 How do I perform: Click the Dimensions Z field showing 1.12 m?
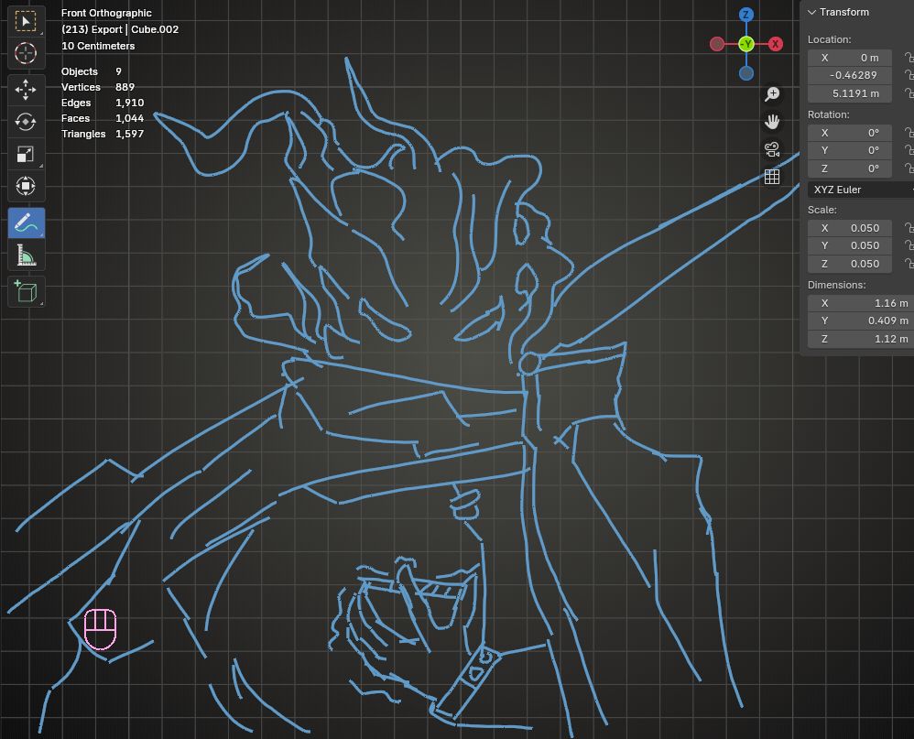click(x=861, y=339)
